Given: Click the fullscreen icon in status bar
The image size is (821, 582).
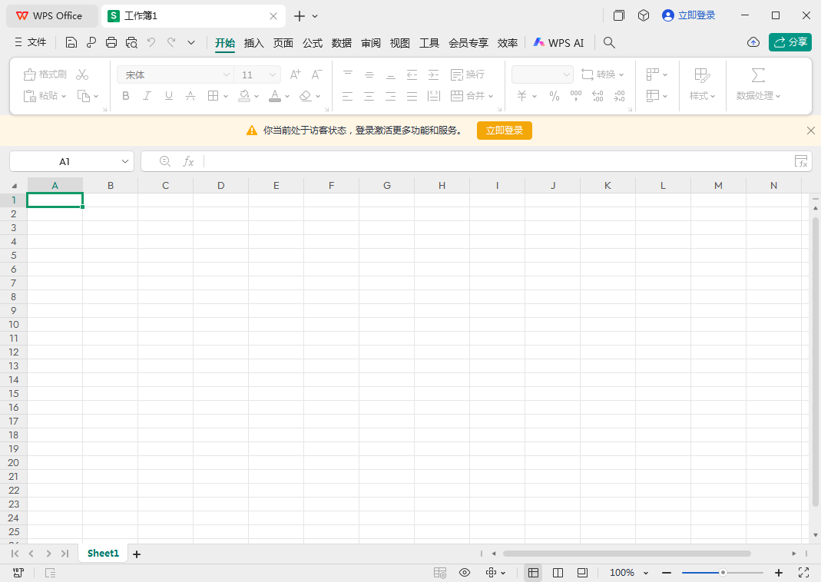Looking at the screenshot, I should point(804,573).
